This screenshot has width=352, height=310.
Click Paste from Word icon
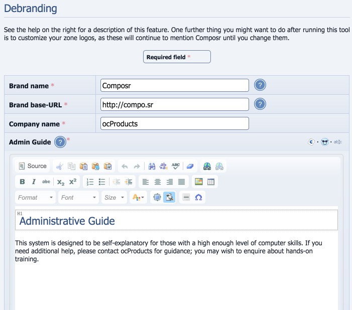coord(108,166)
